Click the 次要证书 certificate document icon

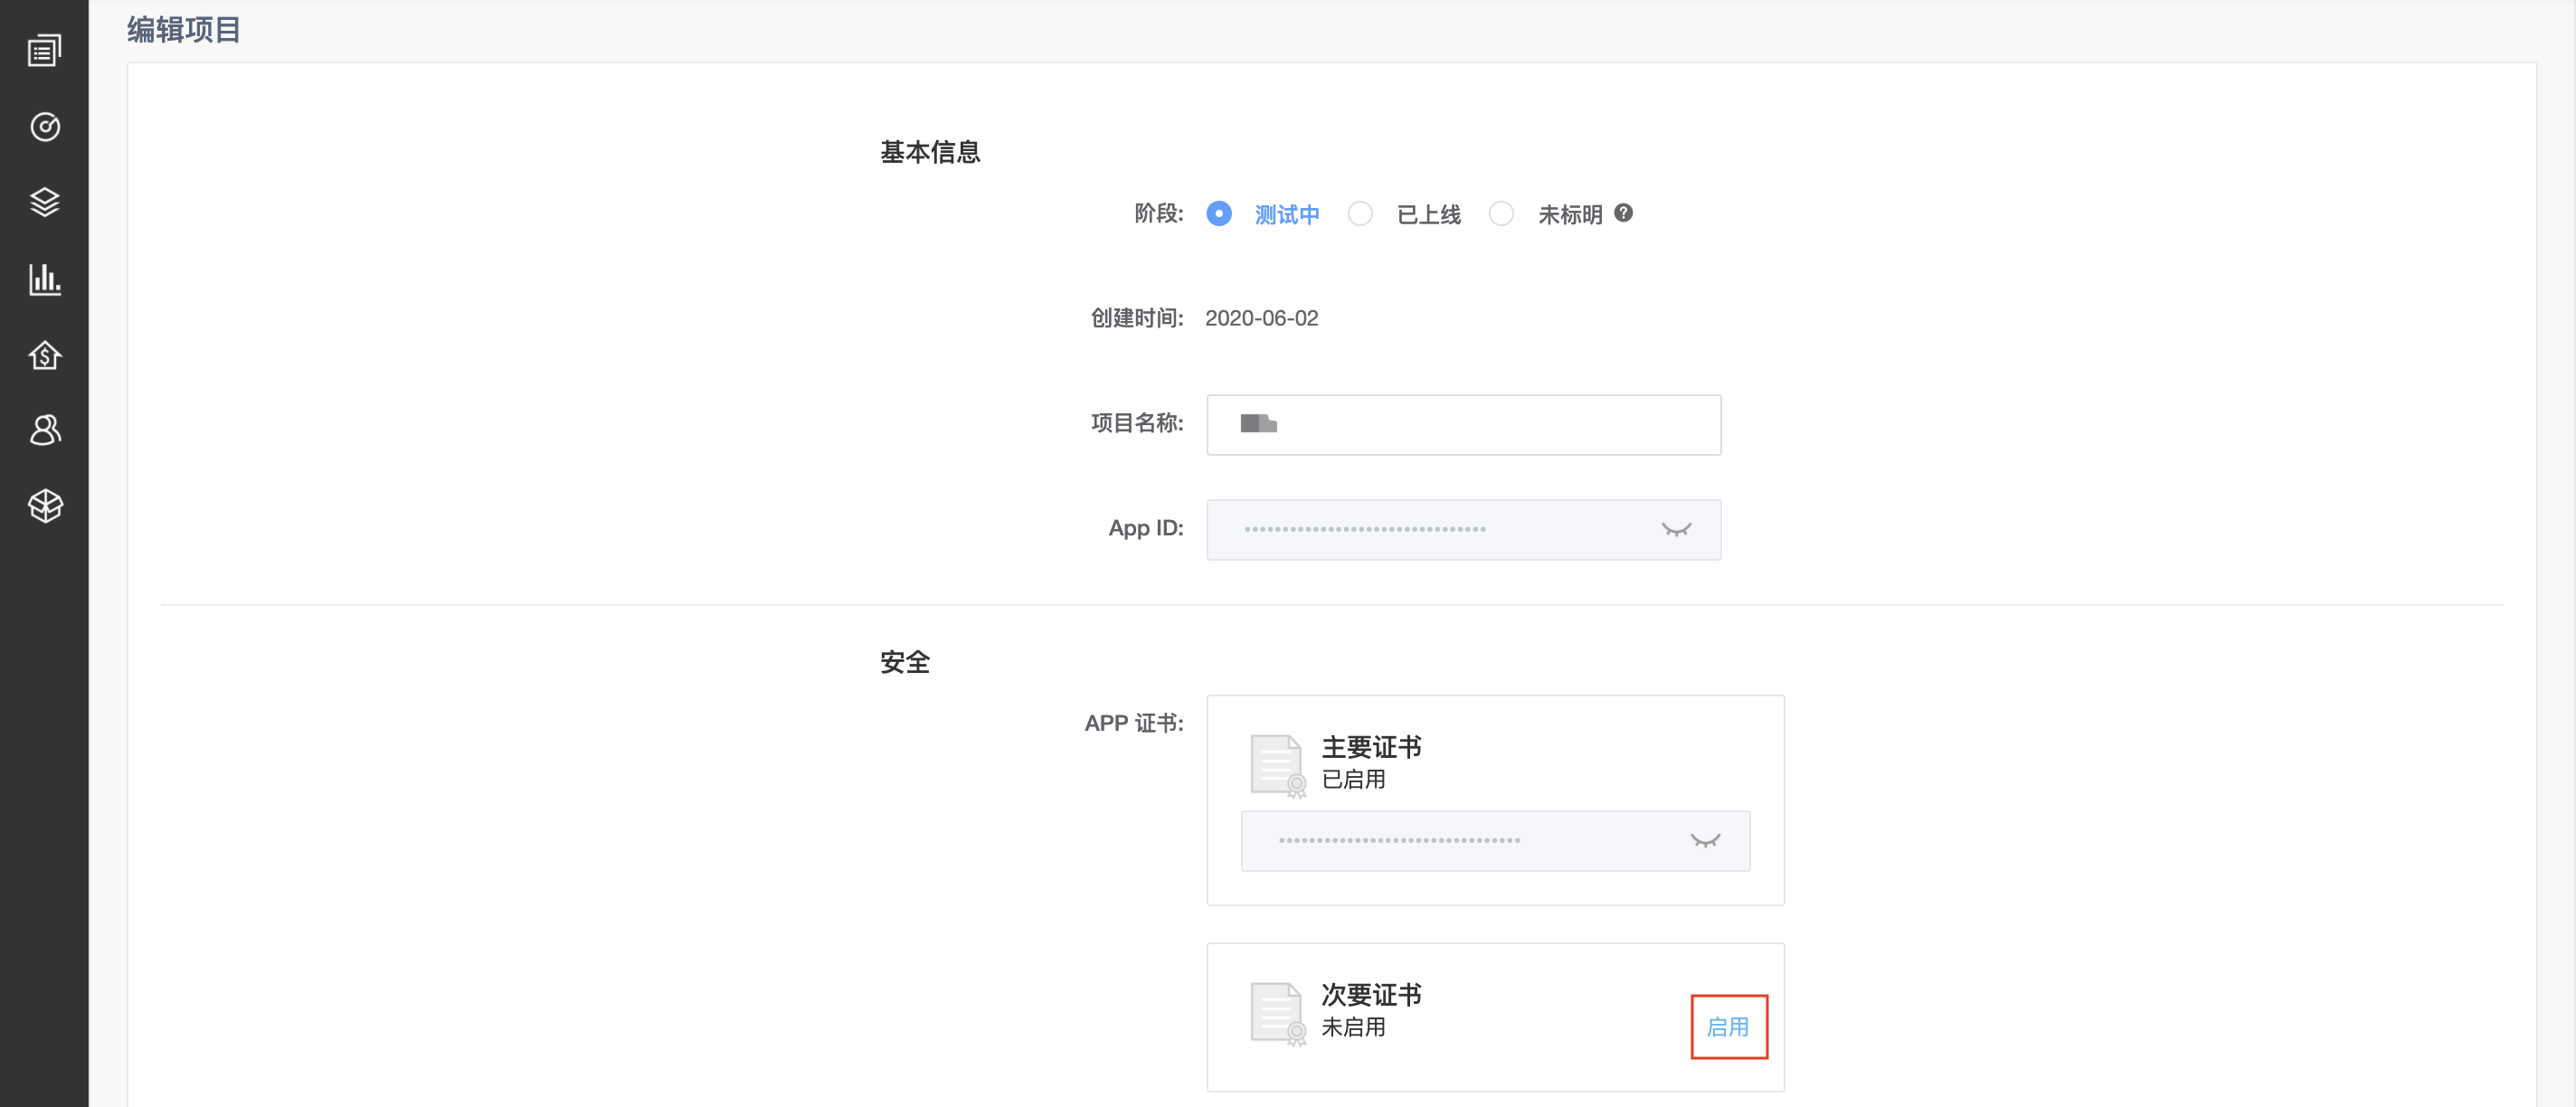click(1277, 1013)
